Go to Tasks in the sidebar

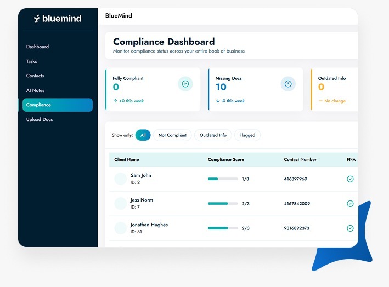coord(31,61)
